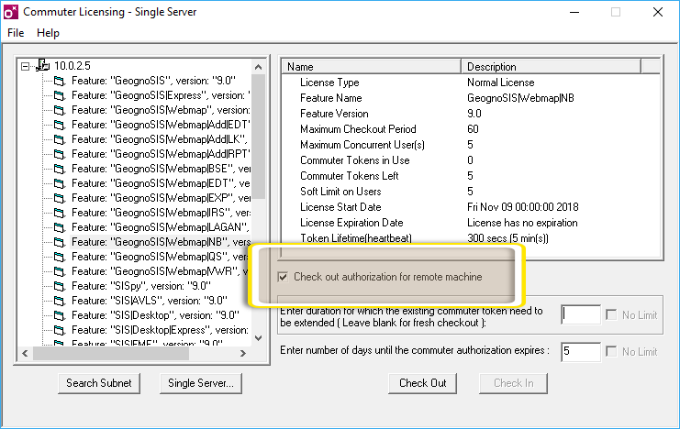Click the icon beside "SIS|Desktop|Express" feature

[60, 331]
